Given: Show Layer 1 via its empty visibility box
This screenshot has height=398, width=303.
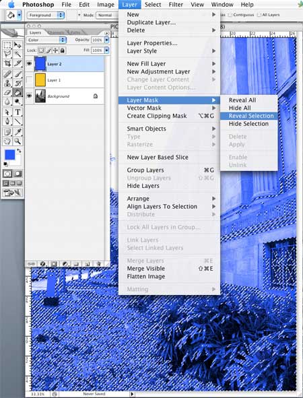Looking at the screenshot, I should (x=30, y=80).
